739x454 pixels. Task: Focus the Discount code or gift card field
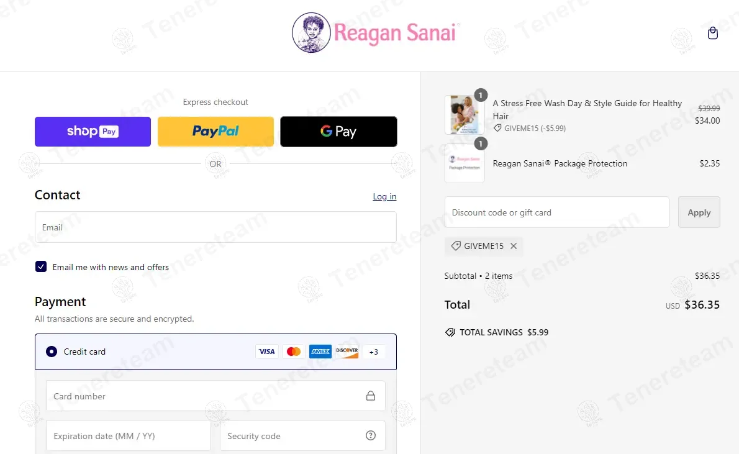[556, 212]
